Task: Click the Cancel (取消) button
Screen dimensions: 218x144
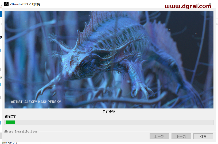Action: 203,136
